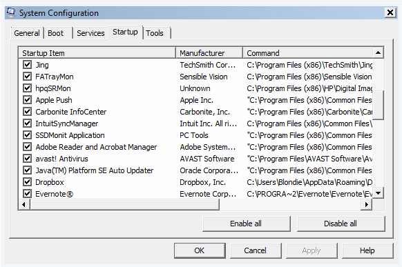Open Help for System Configuration

[367, 250]
